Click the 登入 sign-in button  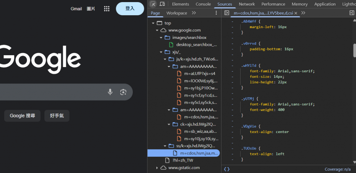(x=130, y=9)
